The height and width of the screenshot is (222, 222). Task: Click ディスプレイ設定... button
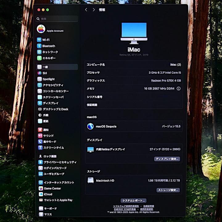click(167, 159)
